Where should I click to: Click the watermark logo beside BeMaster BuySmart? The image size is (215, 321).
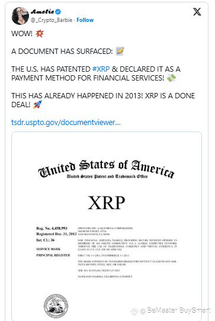[134, 311]
